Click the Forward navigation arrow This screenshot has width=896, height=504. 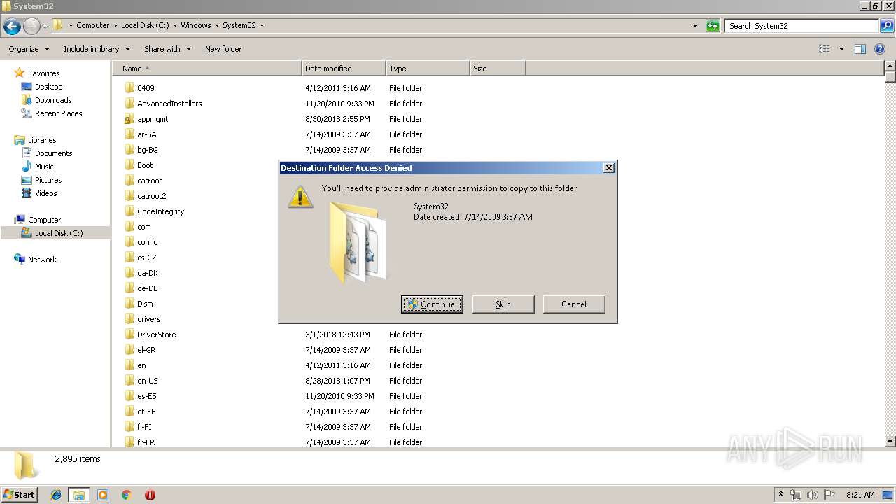point(31,27)
